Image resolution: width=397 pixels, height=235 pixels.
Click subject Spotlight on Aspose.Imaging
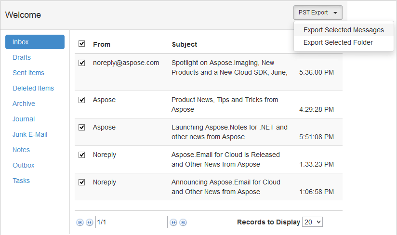click(229, 67)
